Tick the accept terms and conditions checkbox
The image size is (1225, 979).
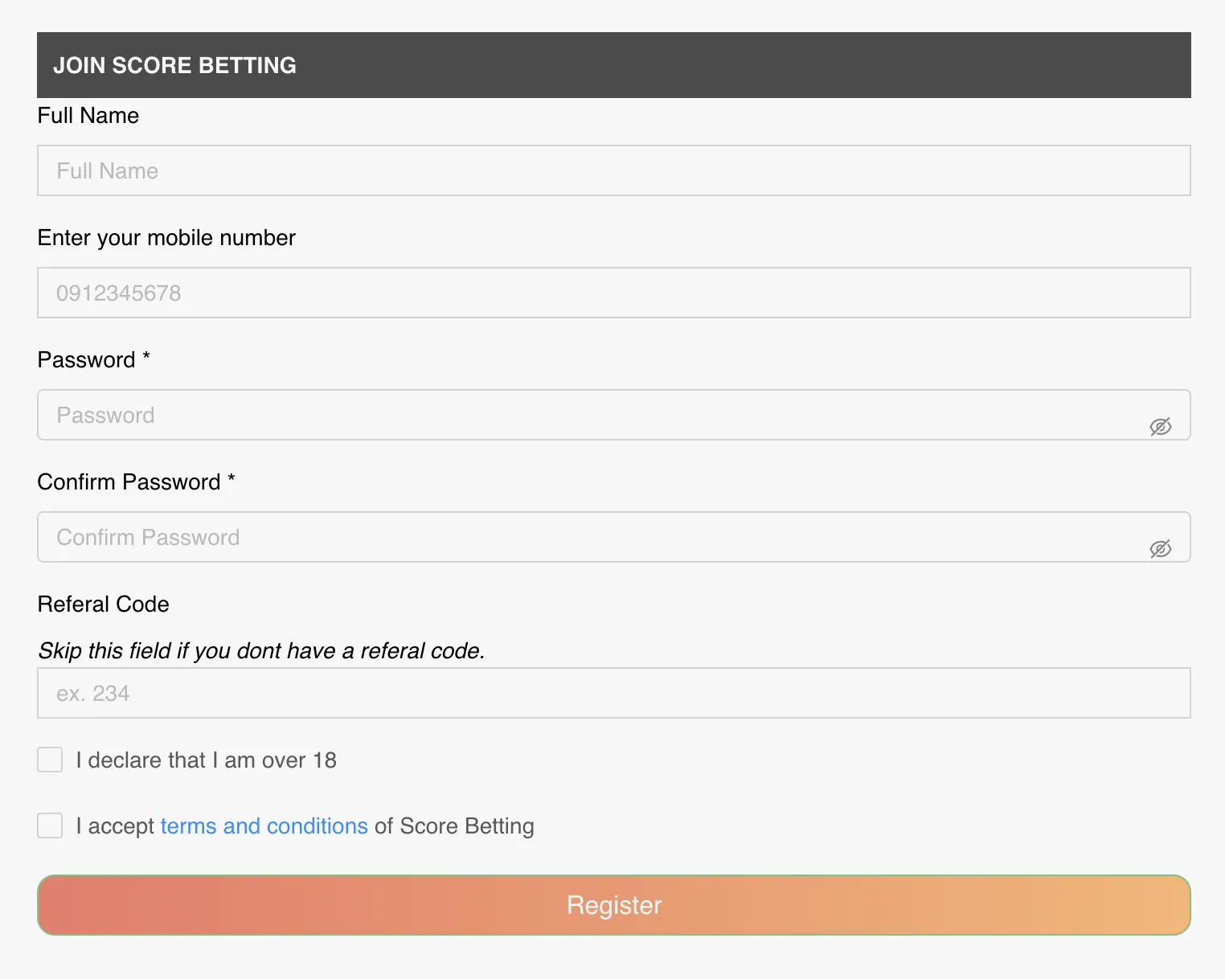click(50, 825)
